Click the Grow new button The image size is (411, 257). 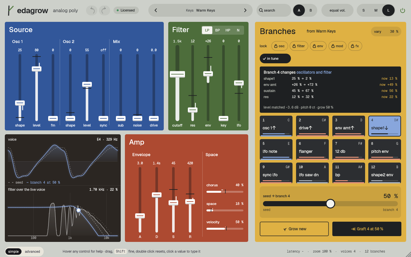tap(294, 229)
